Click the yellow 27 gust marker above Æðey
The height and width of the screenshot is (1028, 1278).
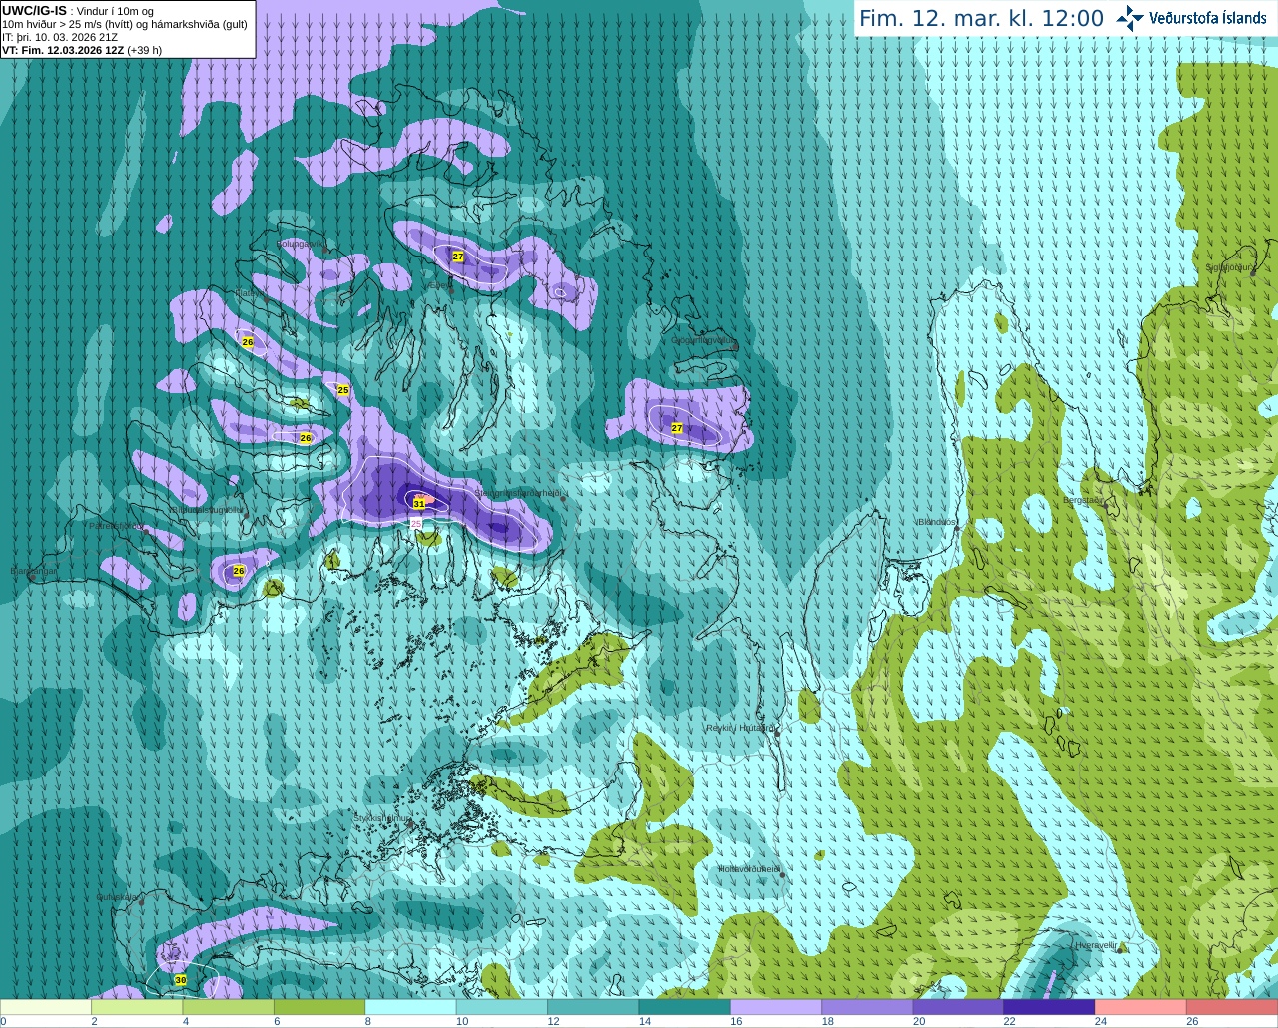click(458, 257)
